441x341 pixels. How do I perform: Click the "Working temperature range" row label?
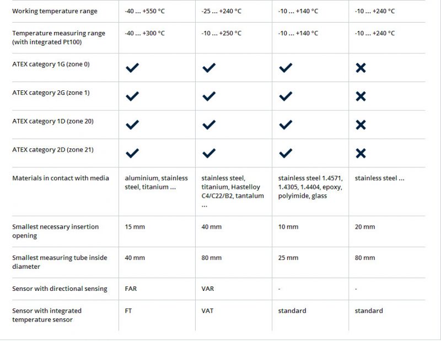pyautogui.click(x=55, y=11)
